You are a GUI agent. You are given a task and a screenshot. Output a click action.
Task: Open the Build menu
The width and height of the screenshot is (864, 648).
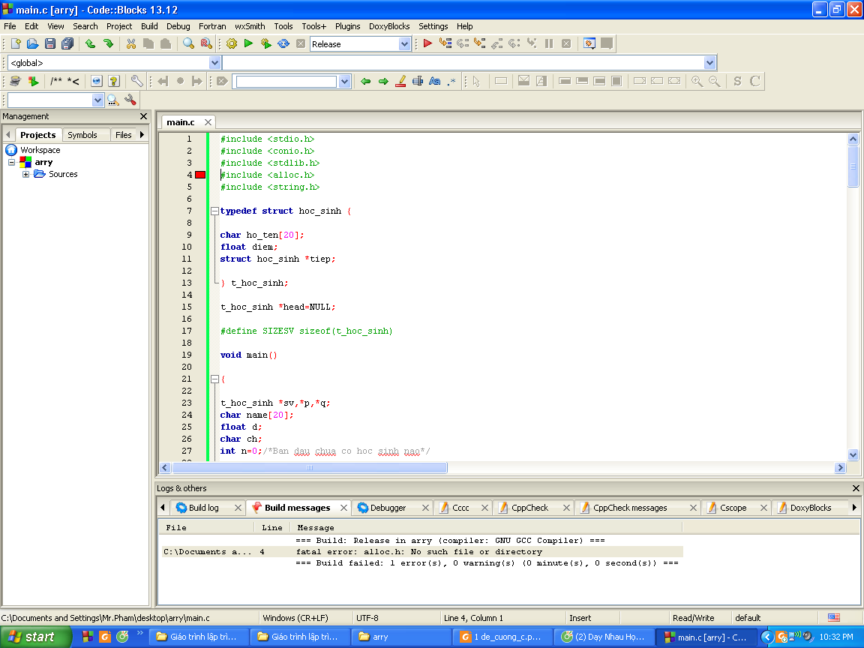149,26
